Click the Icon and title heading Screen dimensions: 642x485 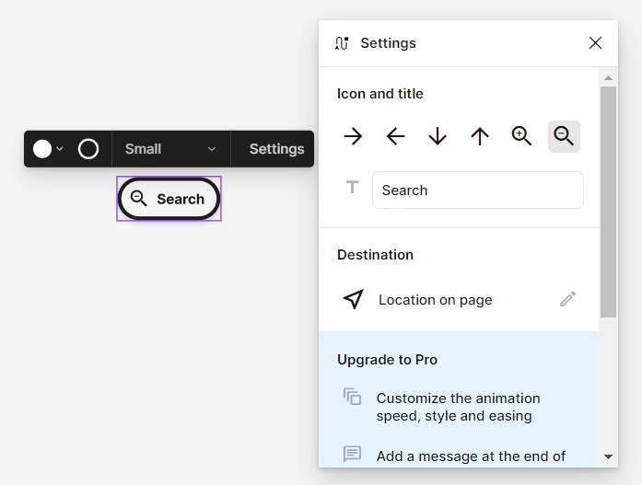click(380, 94)
